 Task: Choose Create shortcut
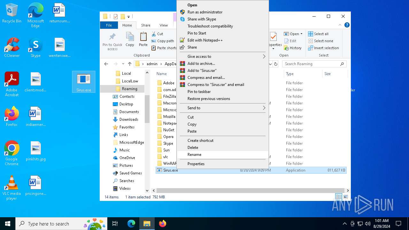pyautogui.click(x=223, y=141)
